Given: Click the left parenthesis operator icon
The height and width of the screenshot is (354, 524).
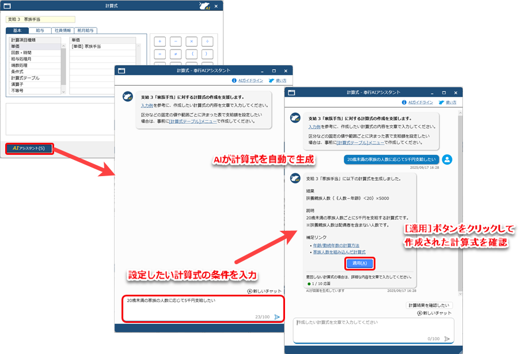Looking at the screenshot, I should coord(192,54).
